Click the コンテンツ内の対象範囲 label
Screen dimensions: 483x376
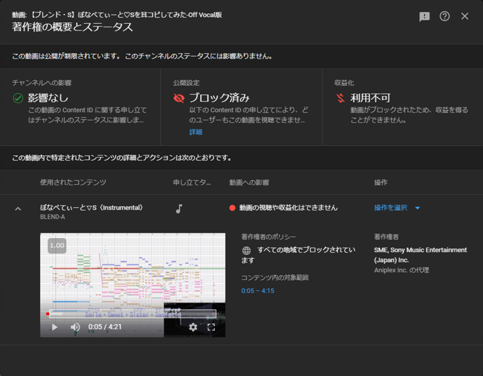click(x=275, y=278)
